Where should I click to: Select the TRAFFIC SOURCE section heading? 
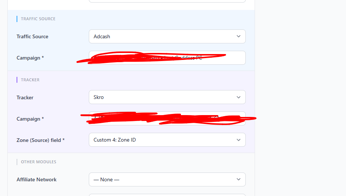coord(38,19)
